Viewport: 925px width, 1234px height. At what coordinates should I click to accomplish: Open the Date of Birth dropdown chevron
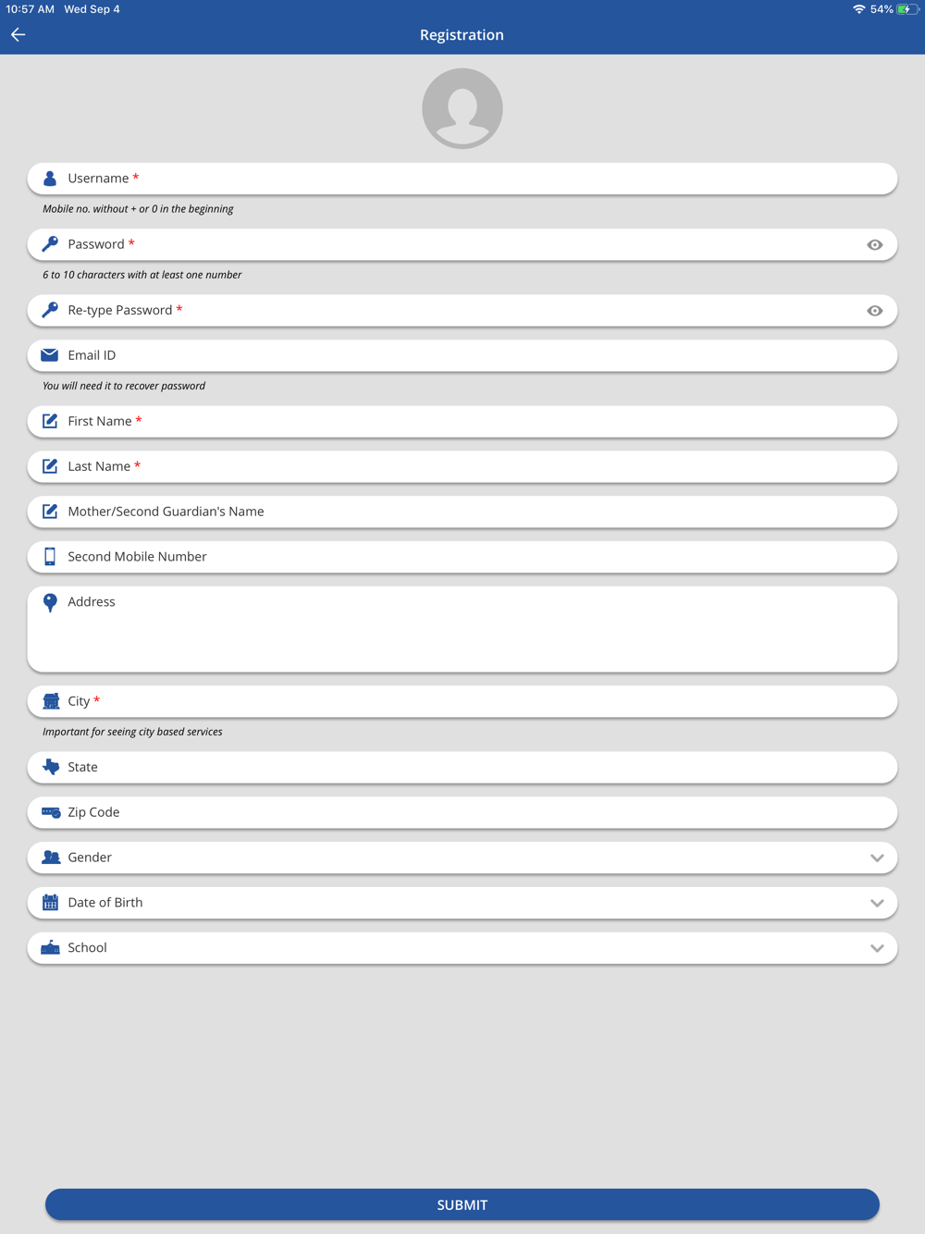click(x=877, y=904)
